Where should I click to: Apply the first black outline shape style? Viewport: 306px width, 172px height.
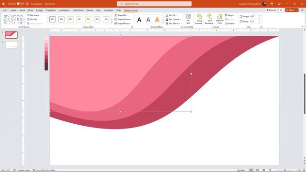(52, 19)
